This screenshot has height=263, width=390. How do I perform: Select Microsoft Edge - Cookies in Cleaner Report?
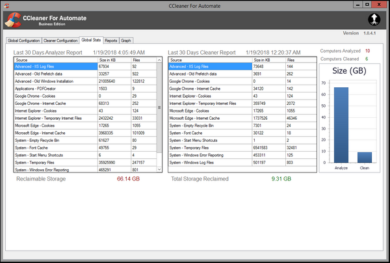tap(242, 111)
